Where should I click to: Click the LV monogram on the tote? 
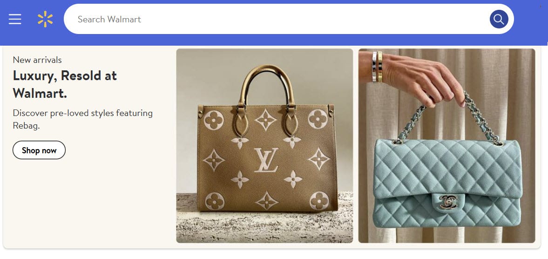point(266,160)
